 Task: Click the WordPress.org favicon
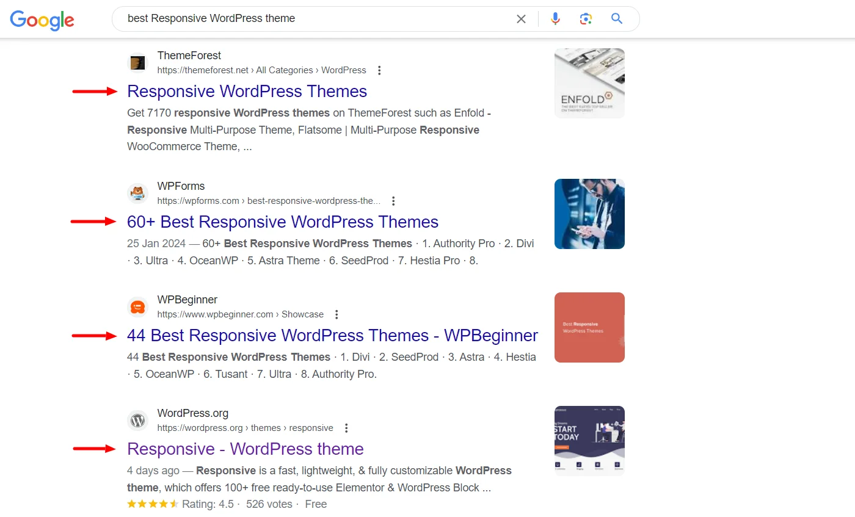(x=137, y=421)
